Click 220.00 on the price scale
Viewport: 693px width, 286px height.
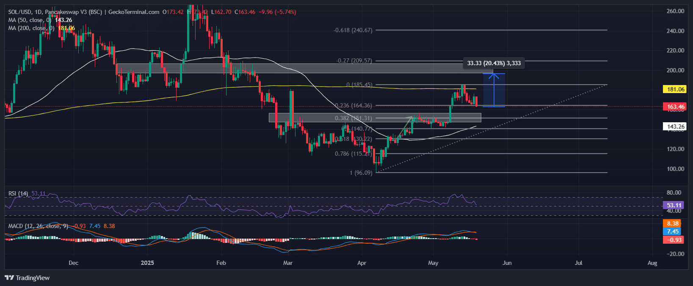pyautogui.click(x=675, y=50)
